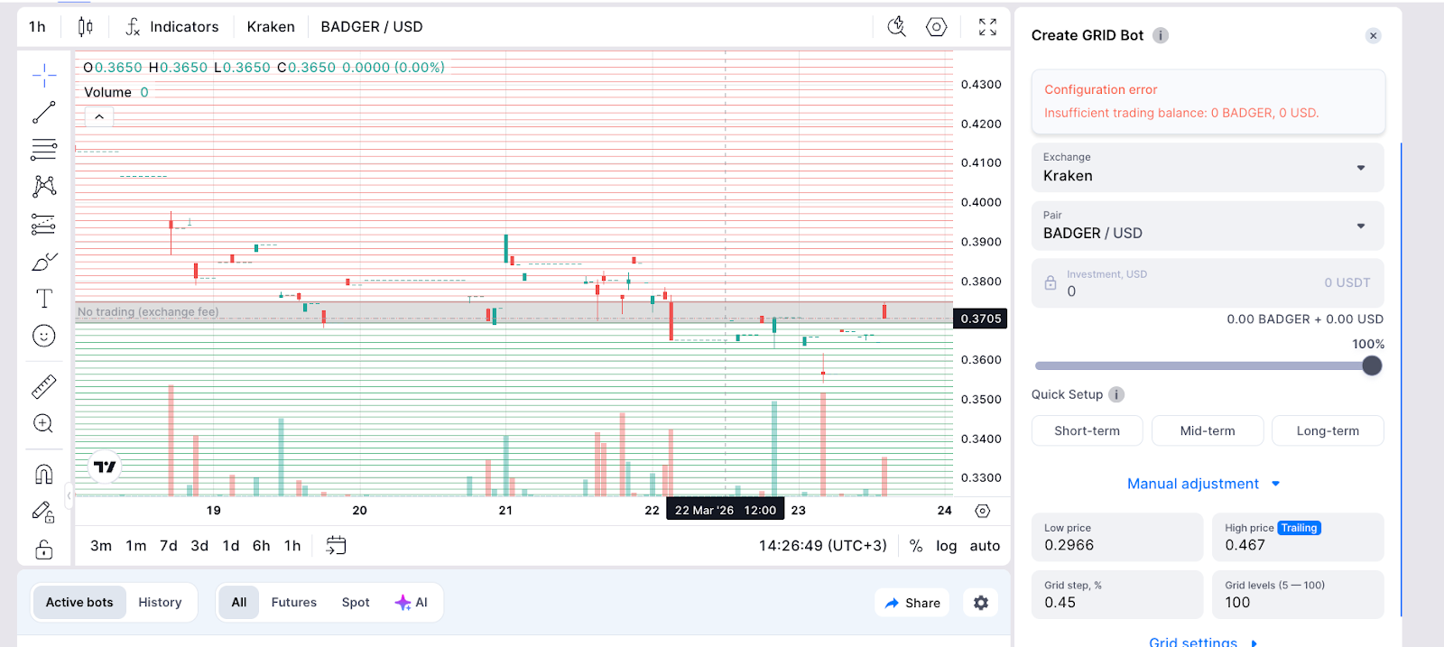
Task: Adjust the investment percentage slider handle
Action: click(x=1372, y=365)
